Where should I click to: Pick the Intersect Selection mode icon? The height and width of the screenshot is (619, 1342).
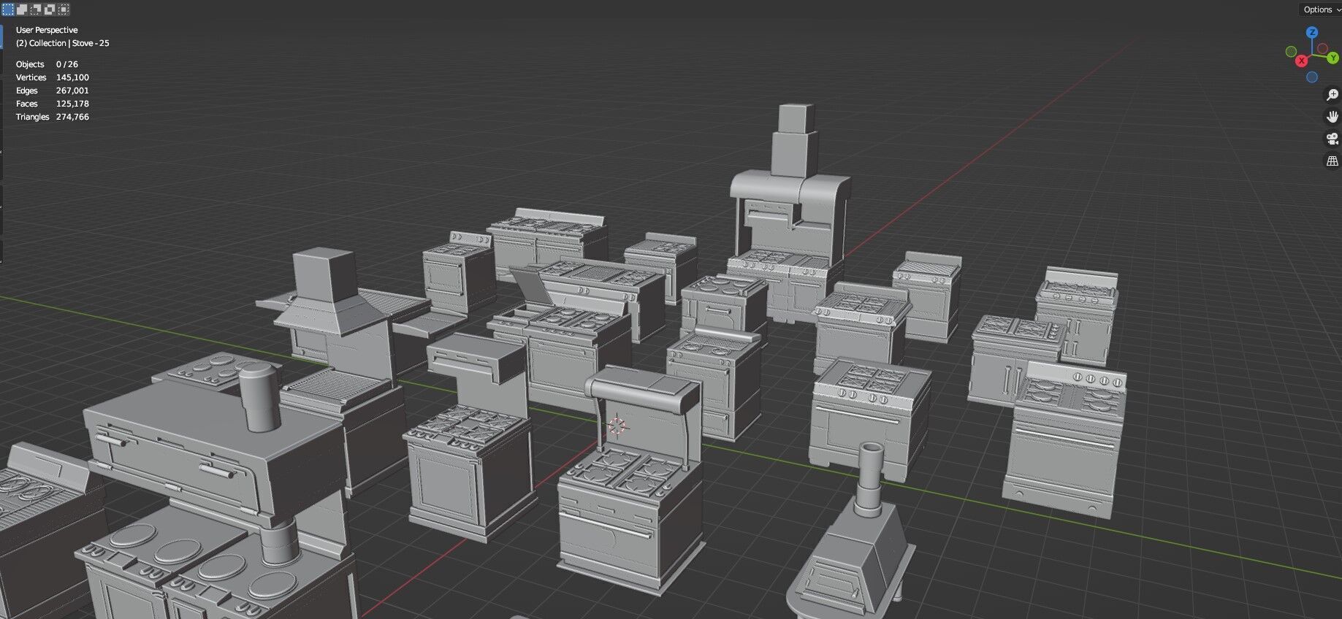[64, 9]
